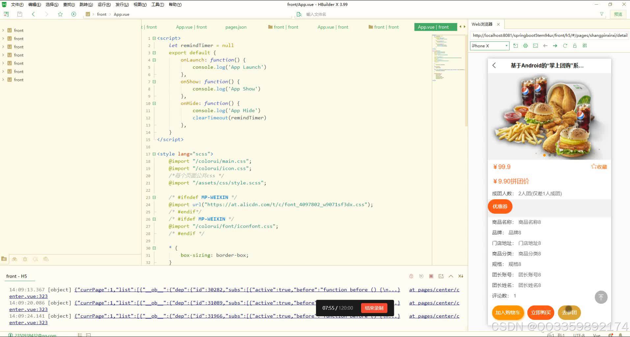630x337 pixels.
Task: Click the filter funnel icon near Preview
Action: pyautogui.click(x=602, y=14)
